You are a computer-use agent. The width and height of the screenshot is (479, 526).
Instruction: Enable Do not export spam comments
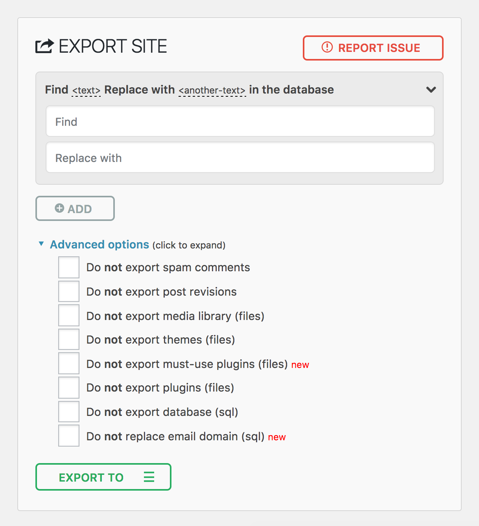(x=68, y=267)
